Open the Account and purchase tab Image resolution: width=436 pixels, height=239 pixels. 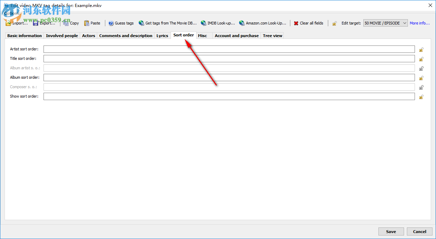point(237,35)
